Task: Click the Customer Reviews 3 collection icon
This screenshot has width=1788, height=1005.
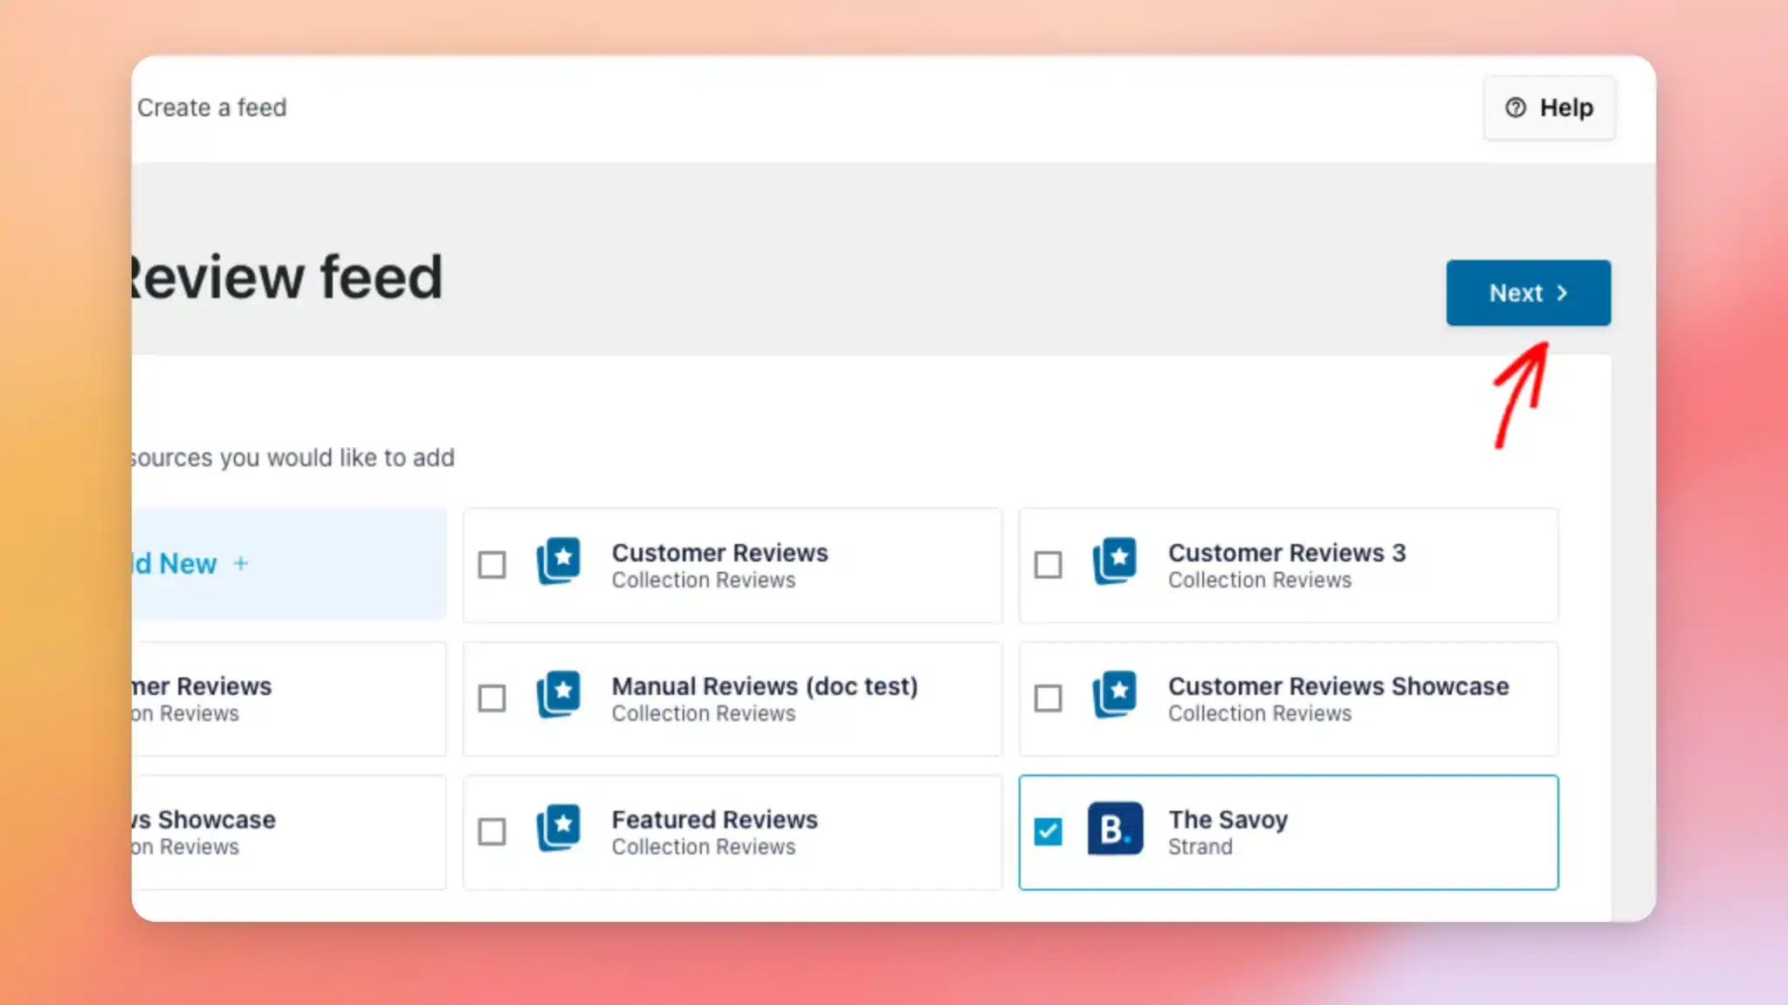Action: pyautogui.click(x=1115, y=561)
